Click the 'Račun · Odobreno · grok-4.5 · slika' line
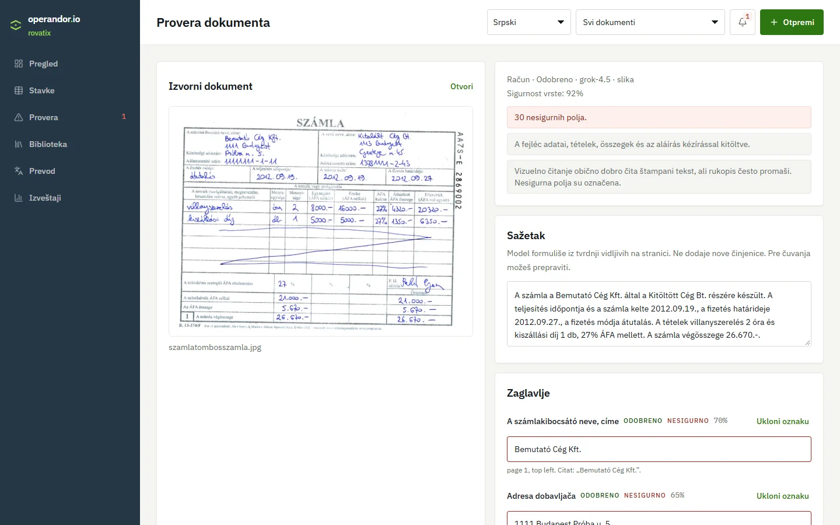 click(570, 79)
